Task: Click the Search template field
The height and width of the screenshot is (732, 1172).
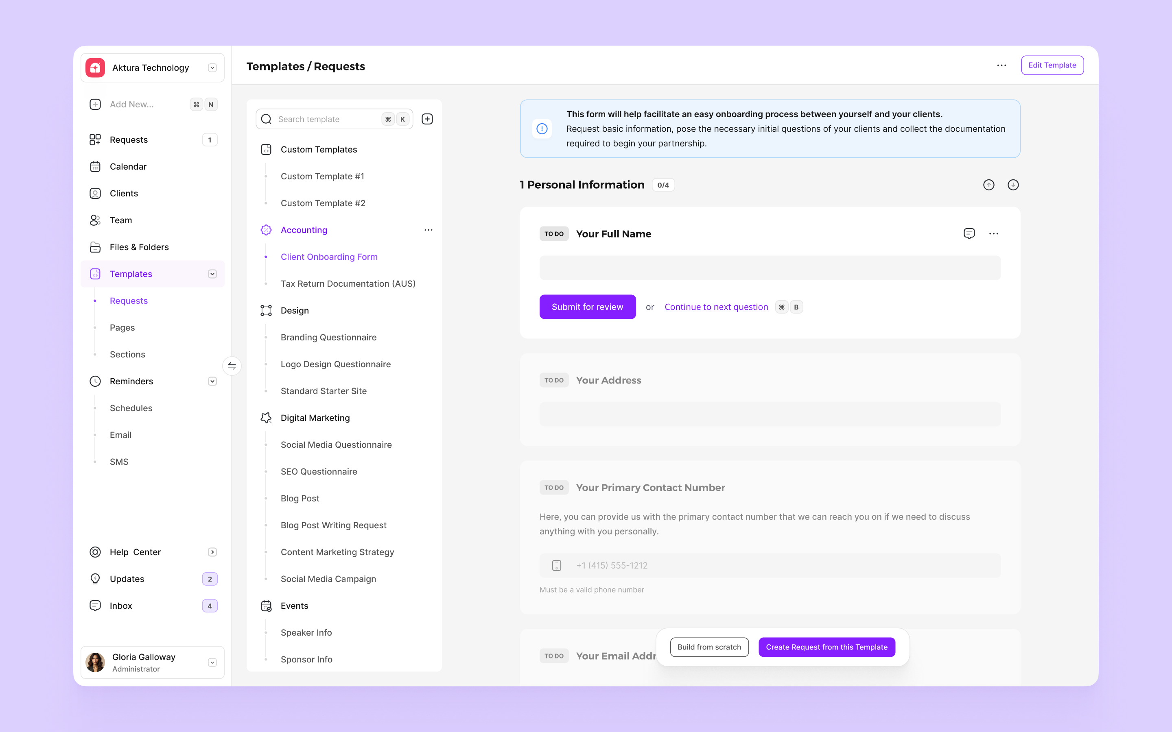Action: [x=334, y=119]
